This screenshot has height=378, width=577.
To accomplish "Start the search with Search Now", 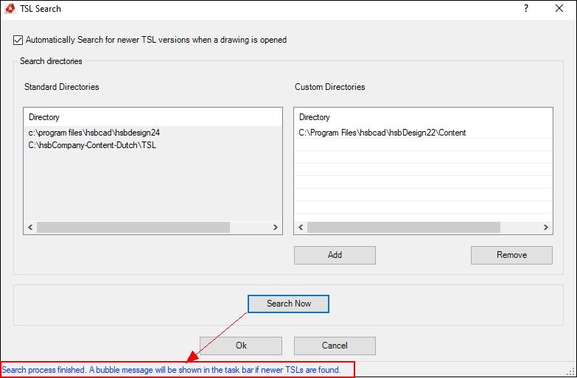I will pyautogui.click(x=289, y=304).
